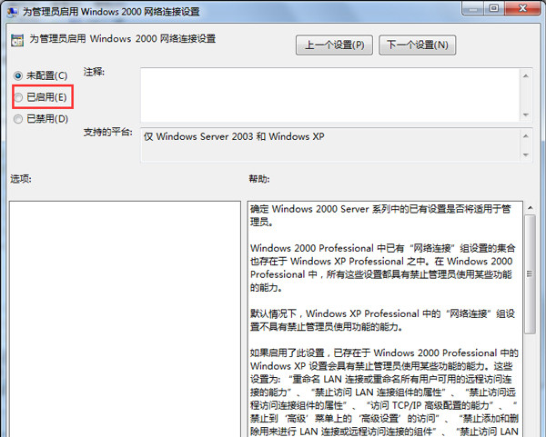Click the 支持的平台 text showing Windows Server 2003
Viewport: 546px width, 437px height.
(234, 136)
